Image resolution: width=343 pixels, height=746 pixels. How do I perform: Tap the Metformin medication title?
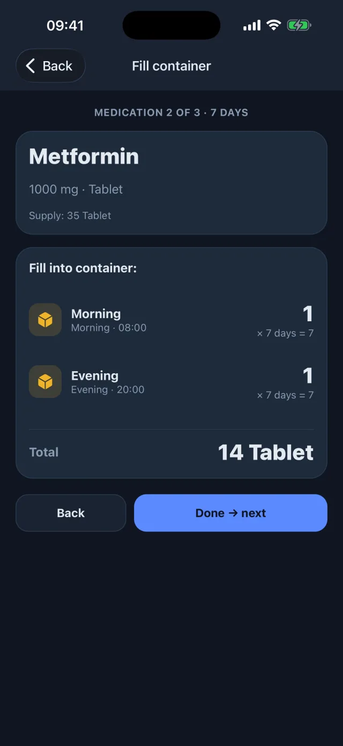[x=84, y=157]
